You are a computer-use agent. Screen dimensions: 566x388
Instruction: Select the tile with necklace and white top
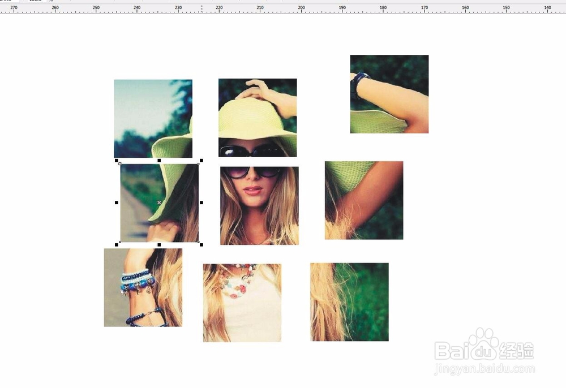pyautogui.click(x=242, y=303)
